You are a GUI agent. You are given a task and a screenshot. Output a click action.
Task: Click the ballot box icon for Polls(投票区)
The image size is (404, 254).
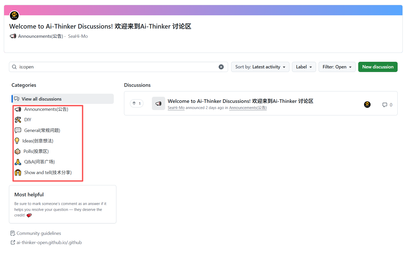point(17,151)
